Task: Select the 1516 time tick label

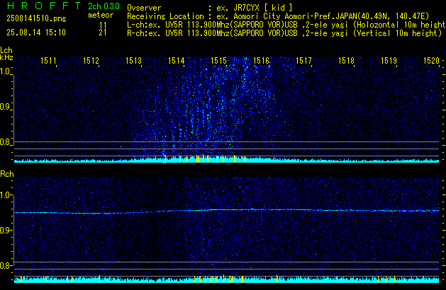Action: 261,61
